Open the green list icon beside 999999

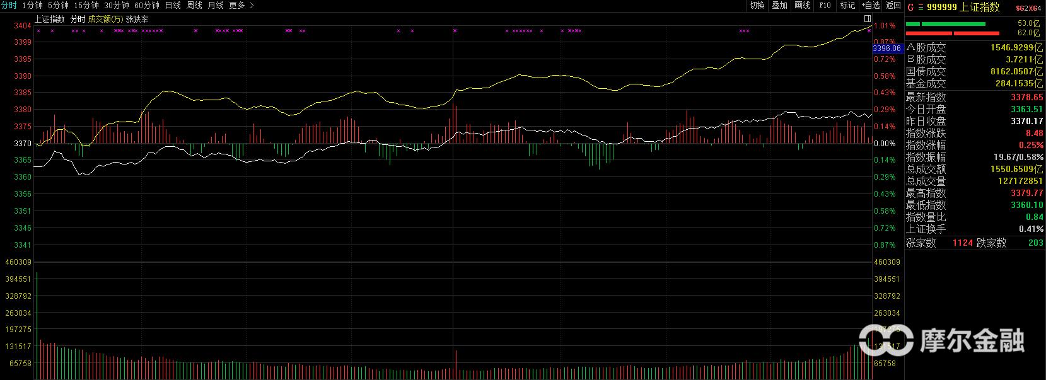click(921, 8)
